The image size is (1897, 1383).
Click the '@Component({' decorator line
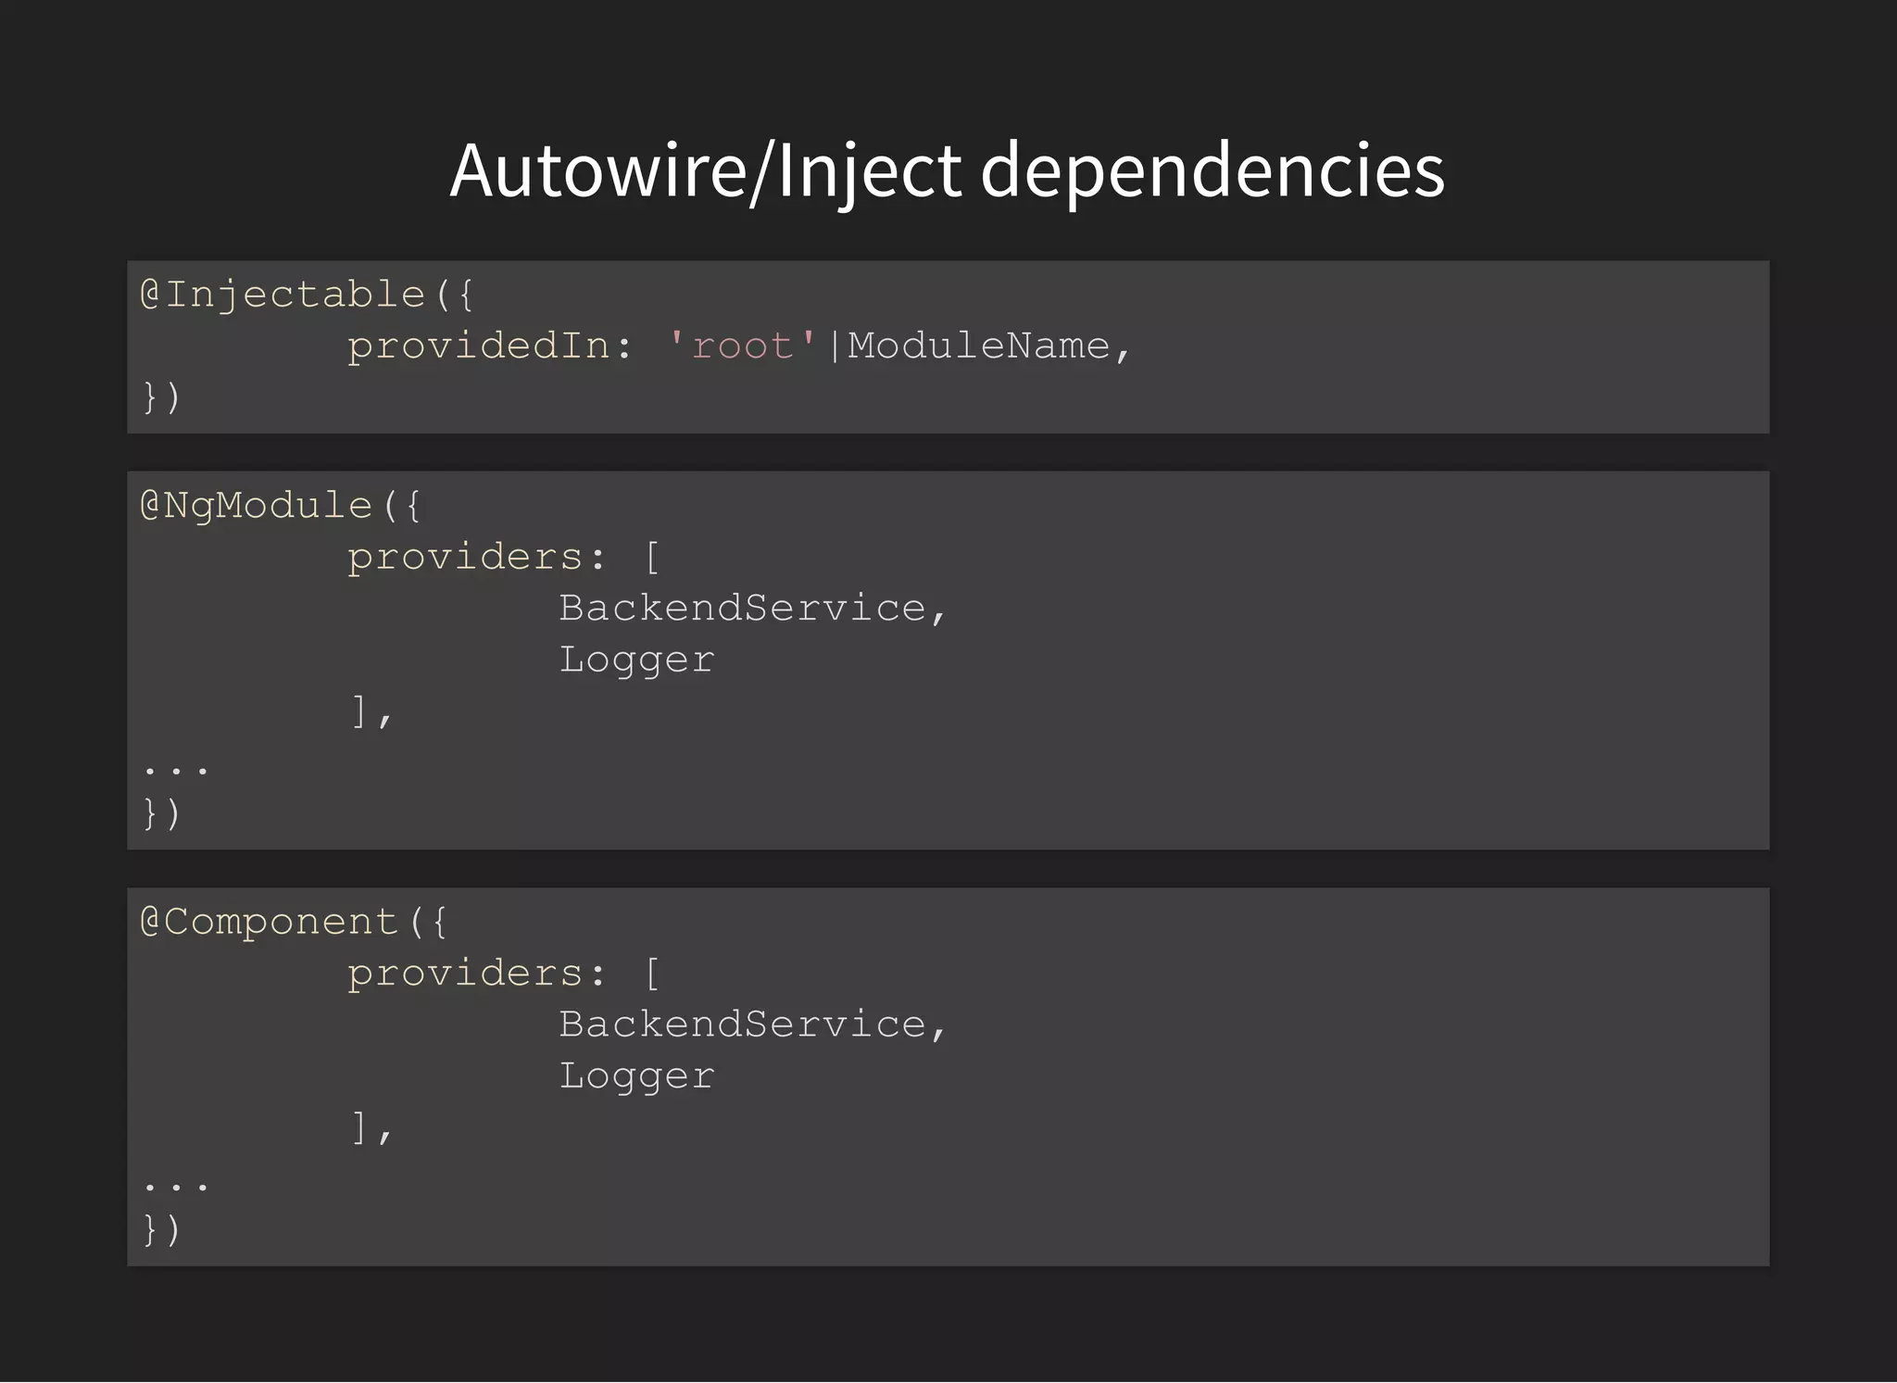294,923
